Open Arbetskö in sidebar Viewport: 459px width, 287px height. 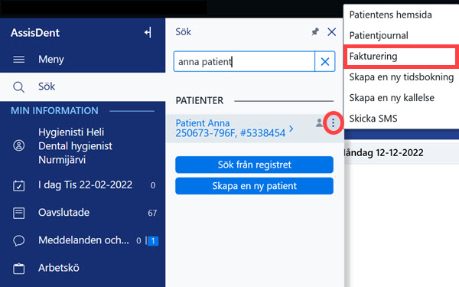coord(59,268)
